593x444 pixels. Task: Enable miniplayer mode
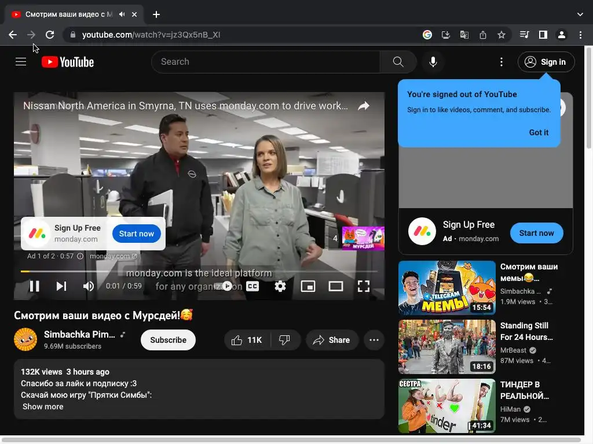pyautogui.click(x=308, y=286)
